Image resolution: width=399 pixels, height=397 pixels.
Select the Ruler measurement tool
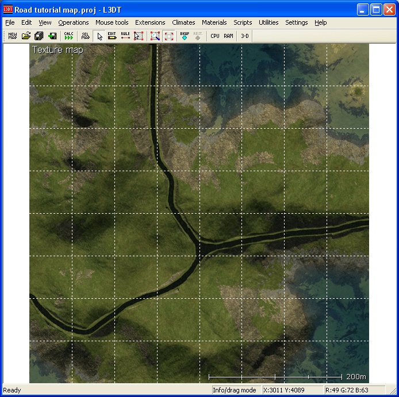click(125, 36)
